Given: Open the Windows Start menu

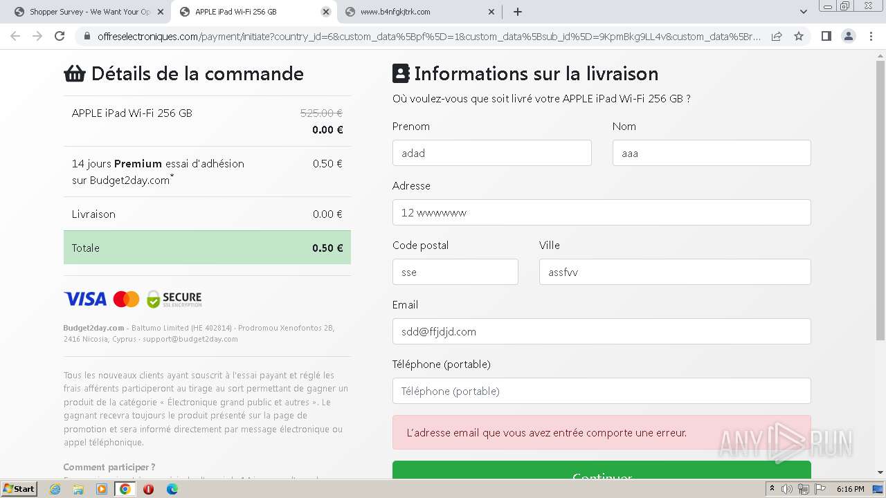Looking at the screenshot, I should pyautogui.click(x=19, y=489).
